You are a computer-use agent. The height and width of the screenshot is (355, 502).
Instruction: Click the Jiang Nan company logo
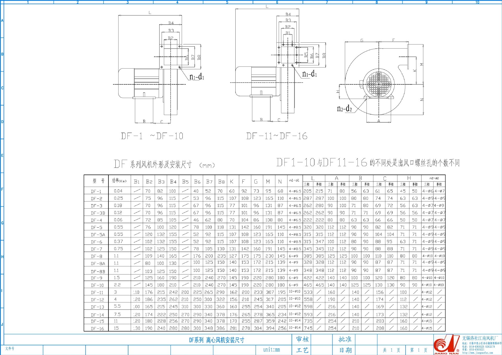[x=447, y=345]
